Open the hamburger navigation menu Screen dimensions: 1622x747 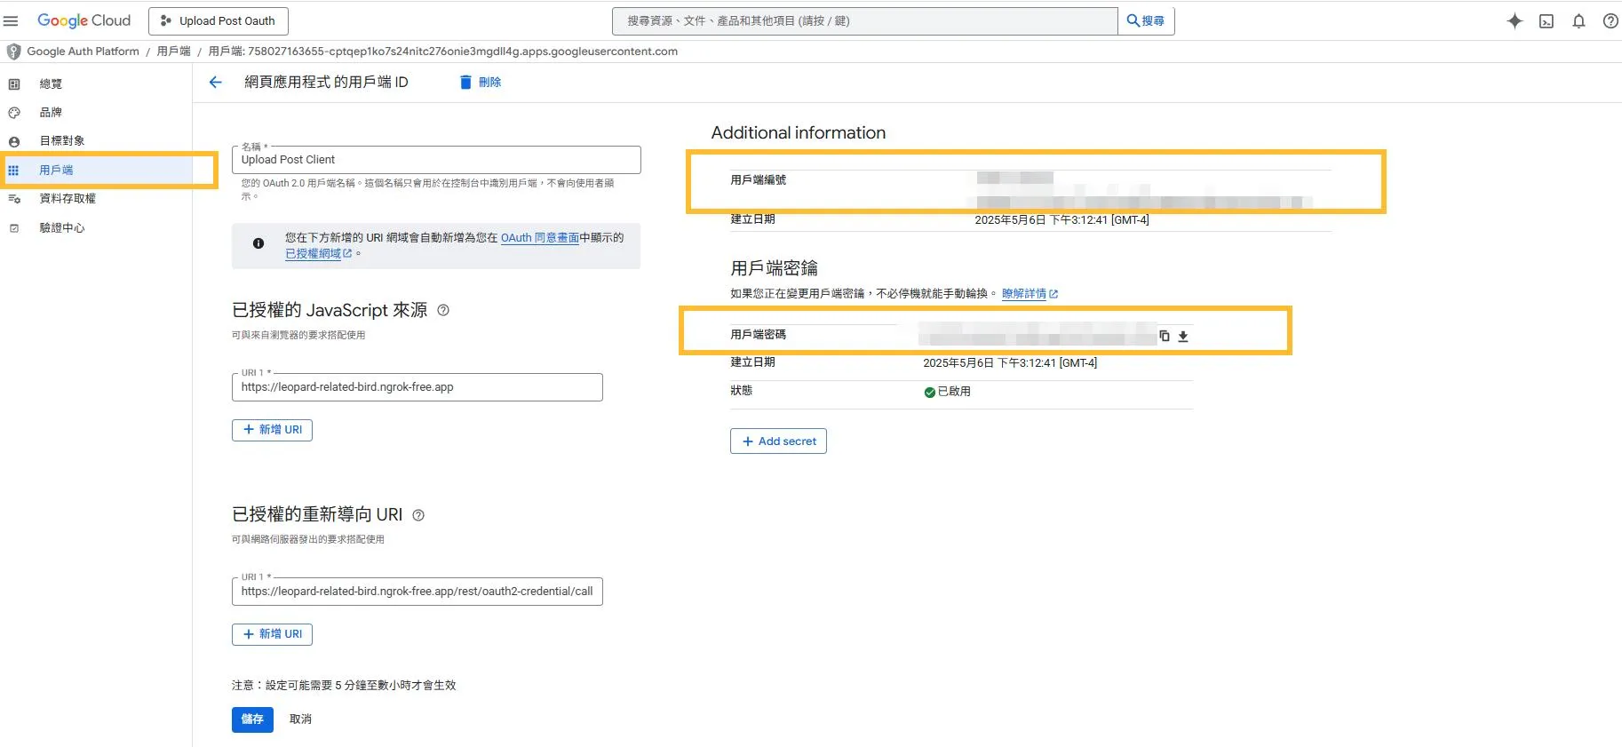coord(12,21)
